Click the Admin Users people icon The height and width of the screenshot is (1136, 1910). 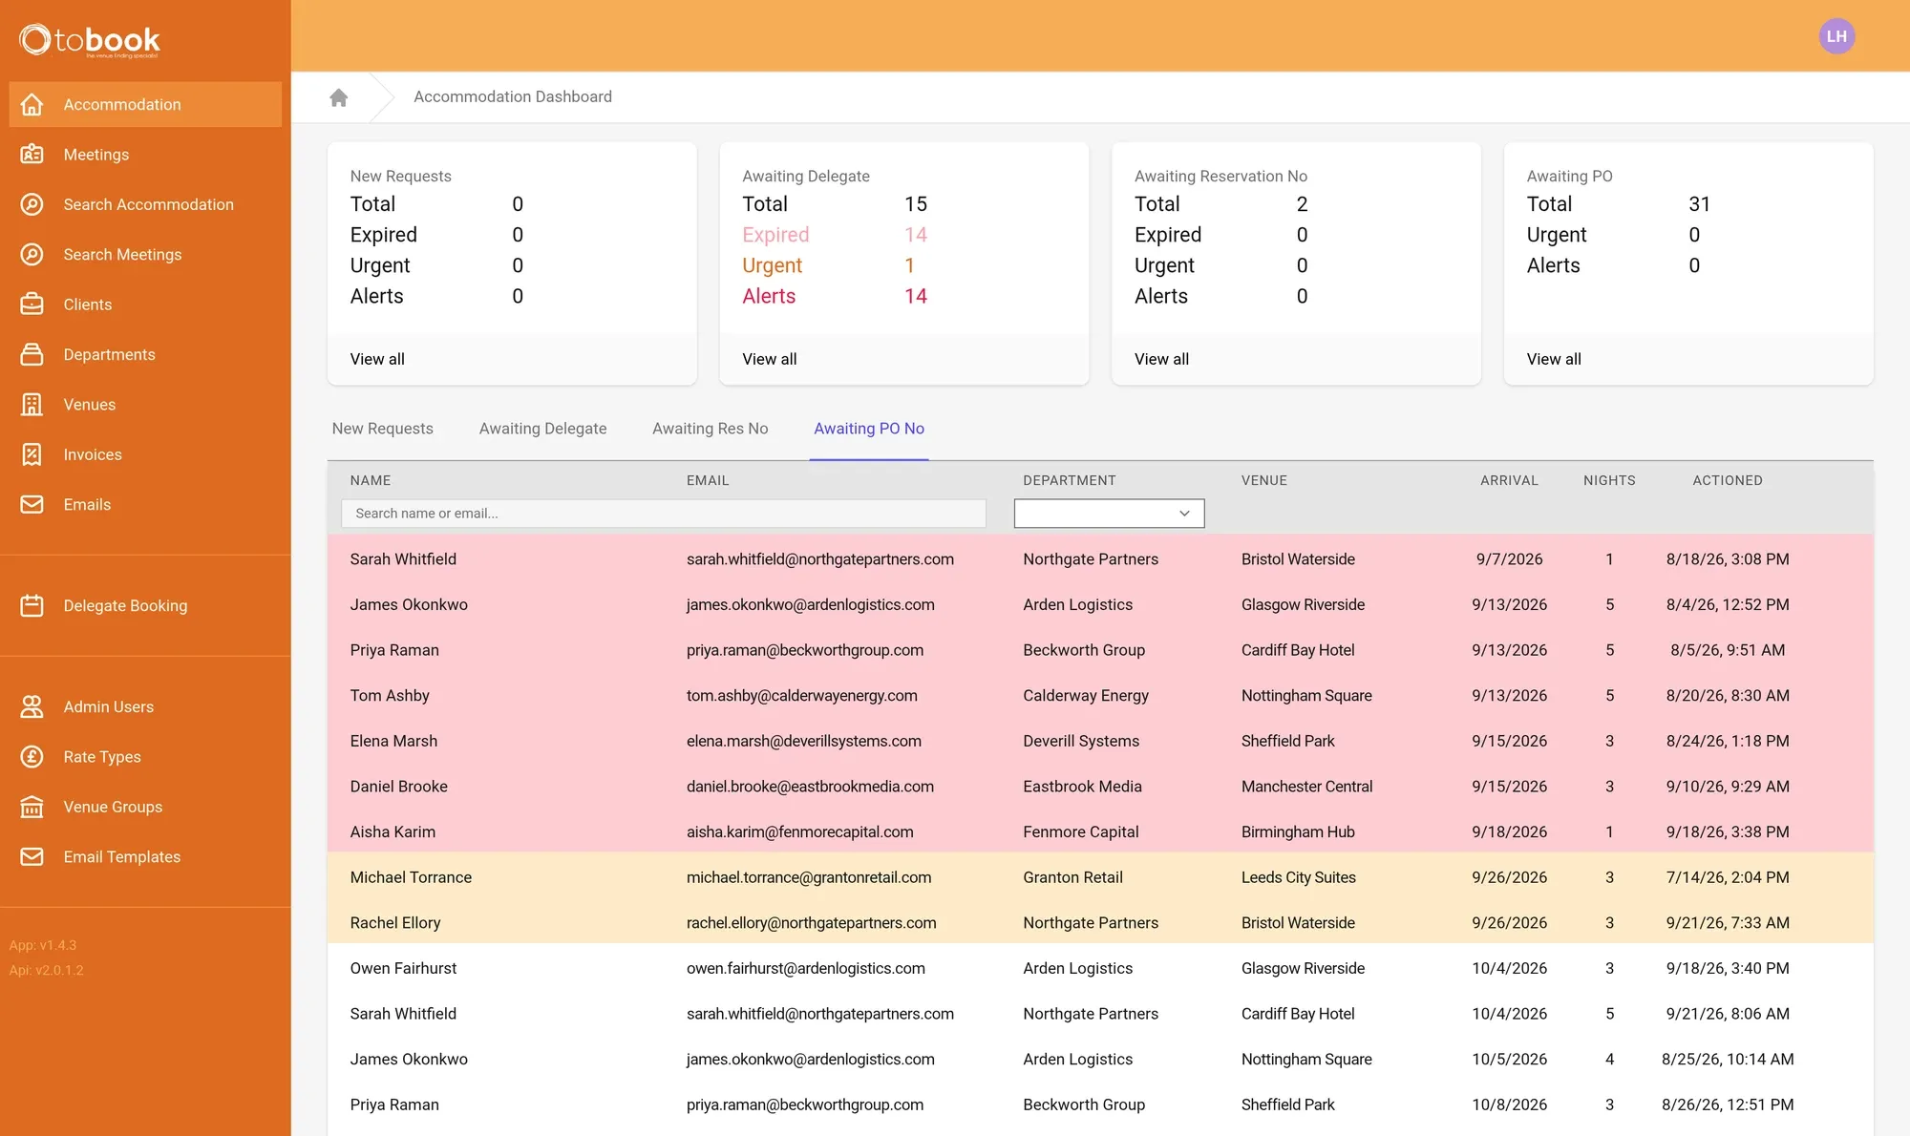click(x=32, y=706)
